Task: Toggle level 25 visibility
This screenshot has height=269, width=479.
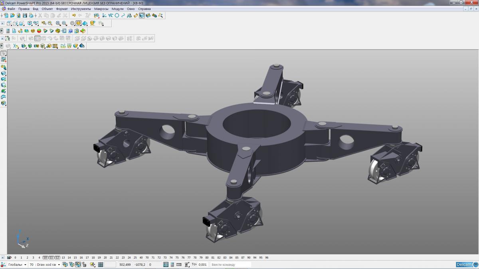Action: [135, 257]
